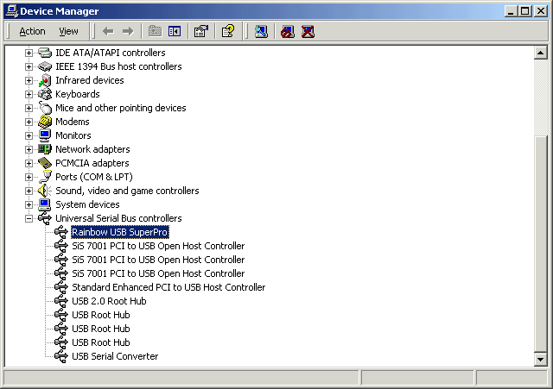Image resolution: width=553 pixels, height=389 pixels.
Task: Select the Keyboards category label
Action: click(x=78, y=94)
